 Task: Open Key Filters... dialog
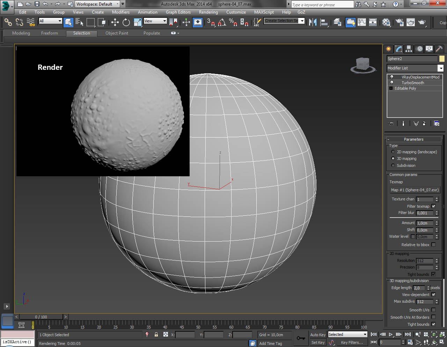click(352, 342)
